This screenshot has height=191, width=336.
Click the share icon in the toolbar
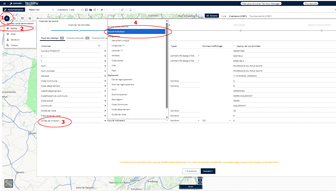(95, 10)
